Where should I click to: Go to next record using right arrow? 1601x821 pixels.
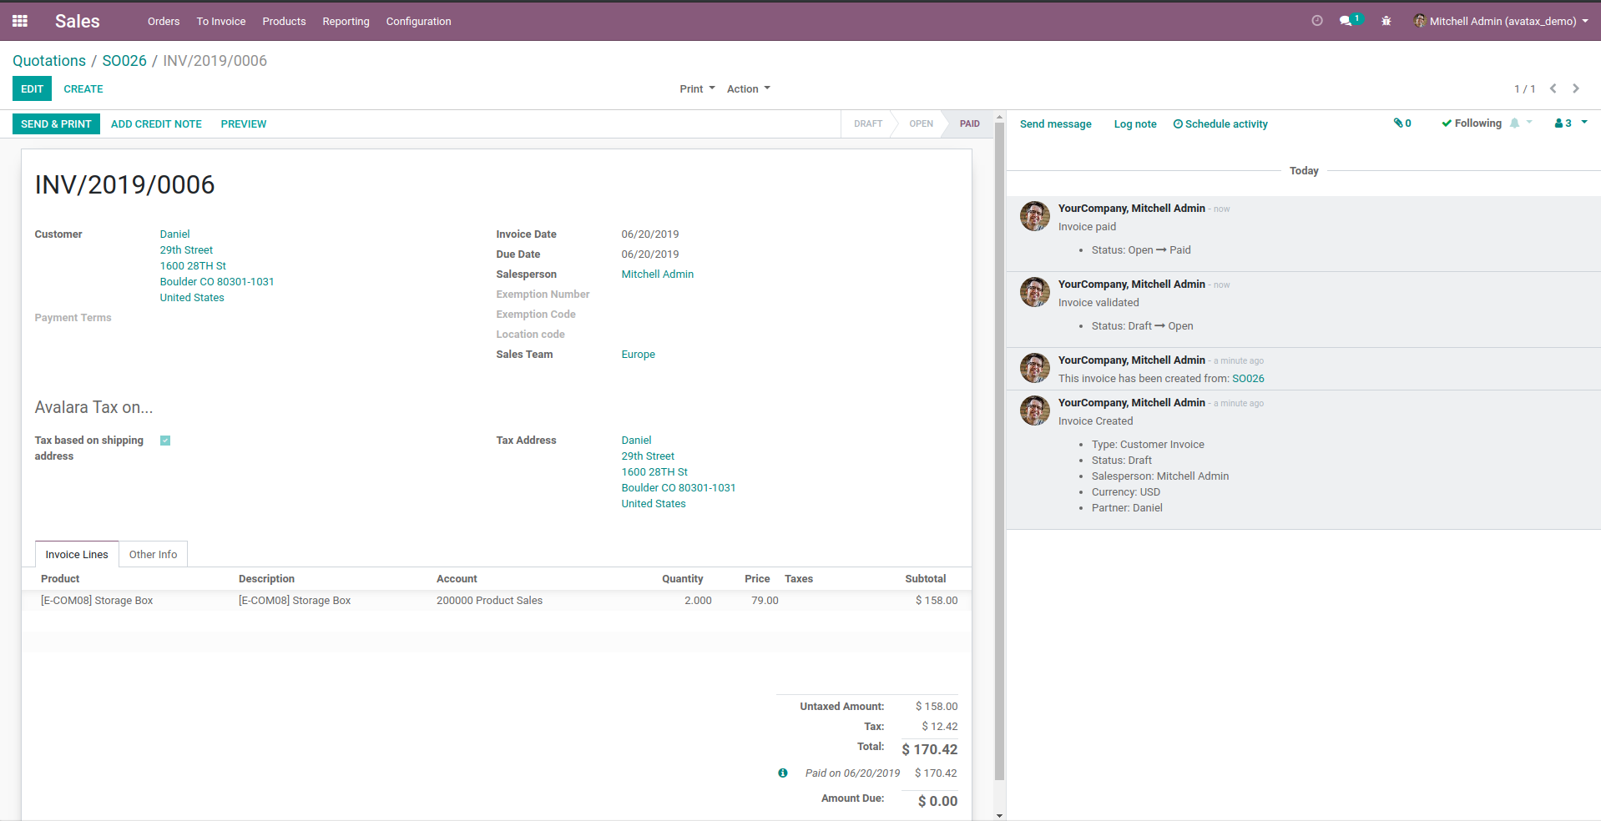tap(1576, 88)
